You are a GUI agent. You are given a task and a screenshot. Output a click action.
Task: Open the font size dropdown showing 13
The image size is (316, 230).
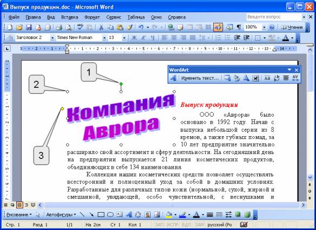(x=124, y=38)
